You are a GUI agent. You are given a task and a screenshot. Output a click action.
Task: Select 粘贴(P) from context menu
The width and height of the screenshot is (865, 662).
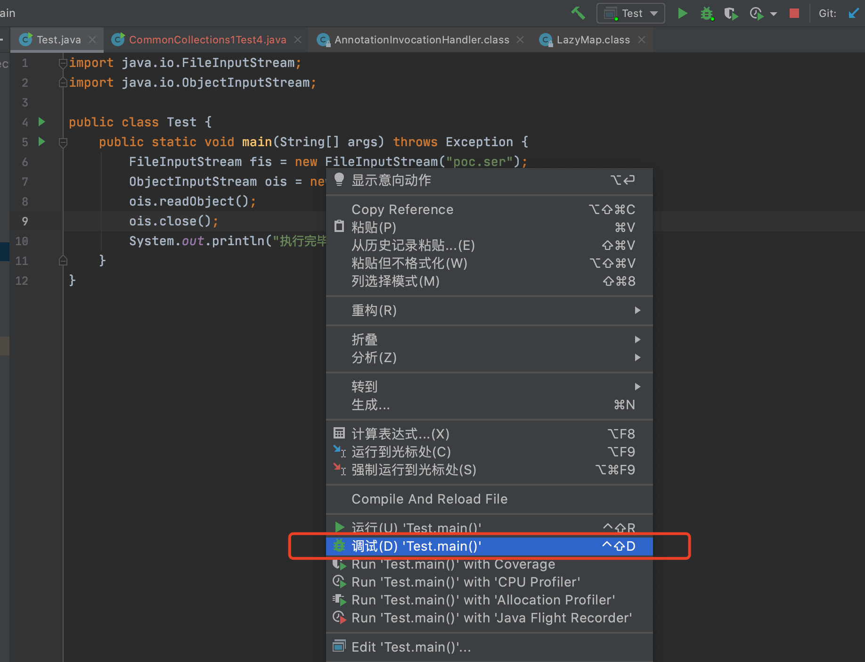(x=489, y=227)
